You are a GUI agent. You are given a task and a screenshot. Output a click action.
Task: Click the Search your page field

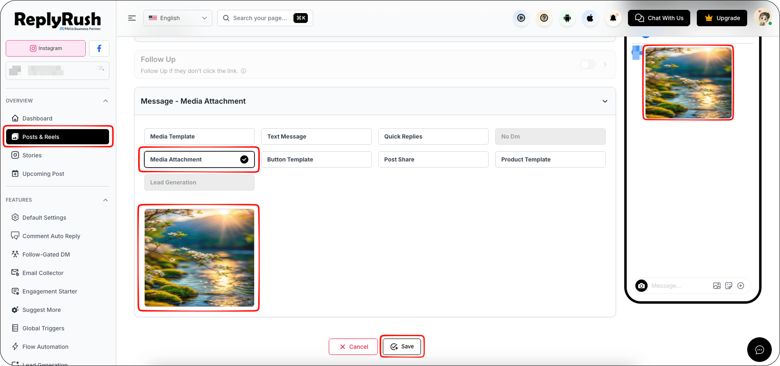(x=265, y=18)
